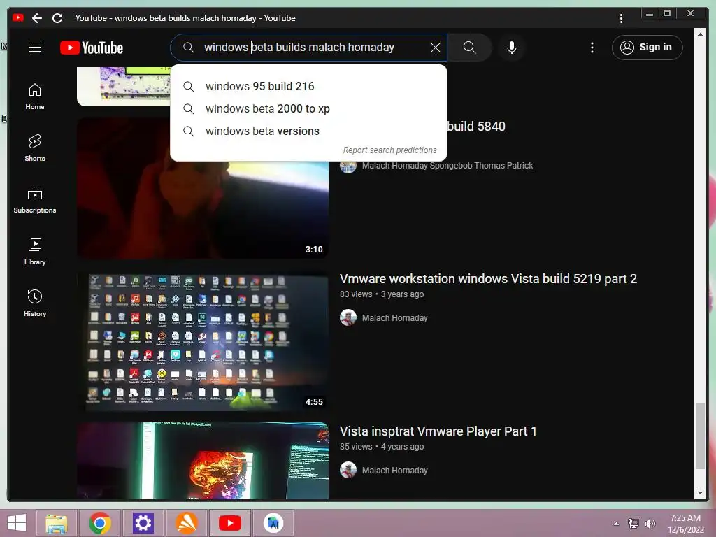Click the 'build 5840' video title
Image resolution: width=716 pixels, height=537 pixels.
tap(476, 127)
